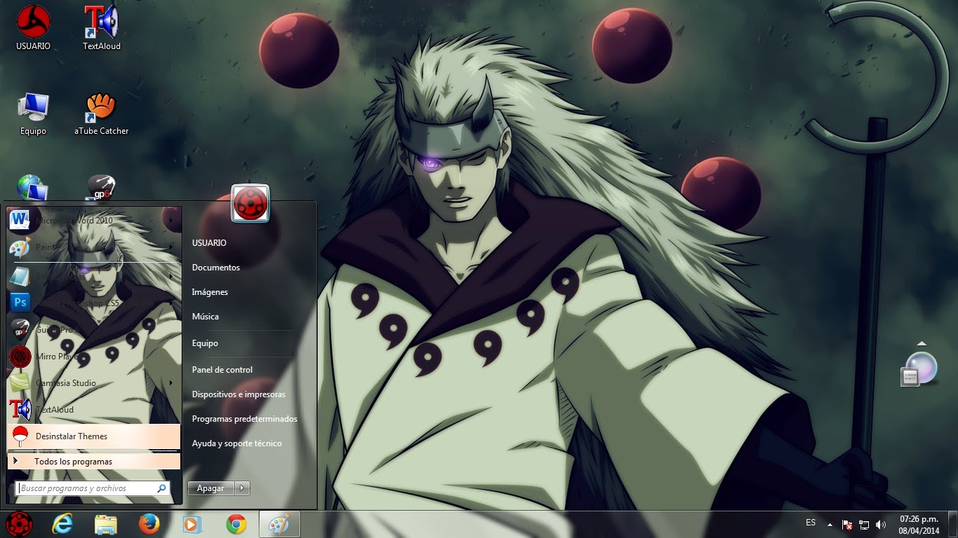Select Desinstalar Themes in Start menu
The height and width of the screenshot is (538, 958).
(x=94, y=436)
